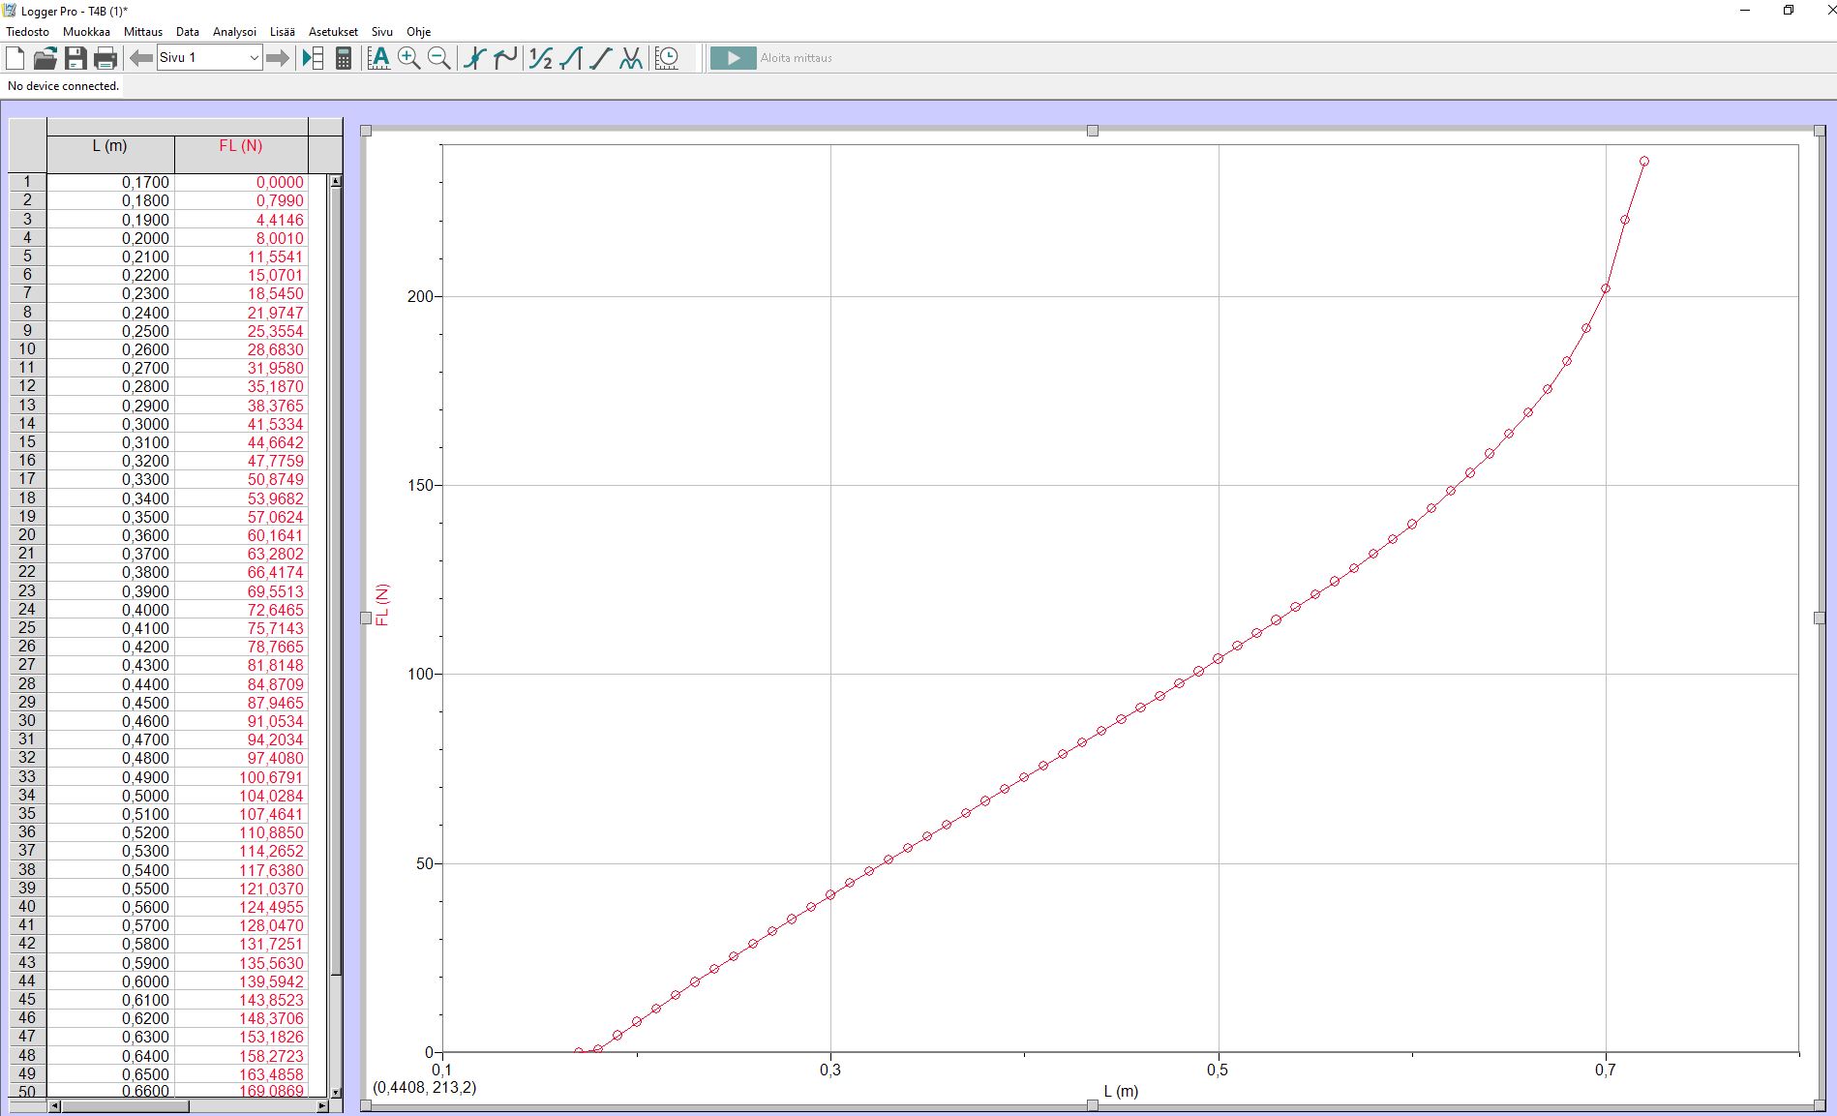Viewport: 1837px width, 1116px height.
Task: Save the document with the floppy disk icon
Action: pyautogui.click(x=75, y=58)
